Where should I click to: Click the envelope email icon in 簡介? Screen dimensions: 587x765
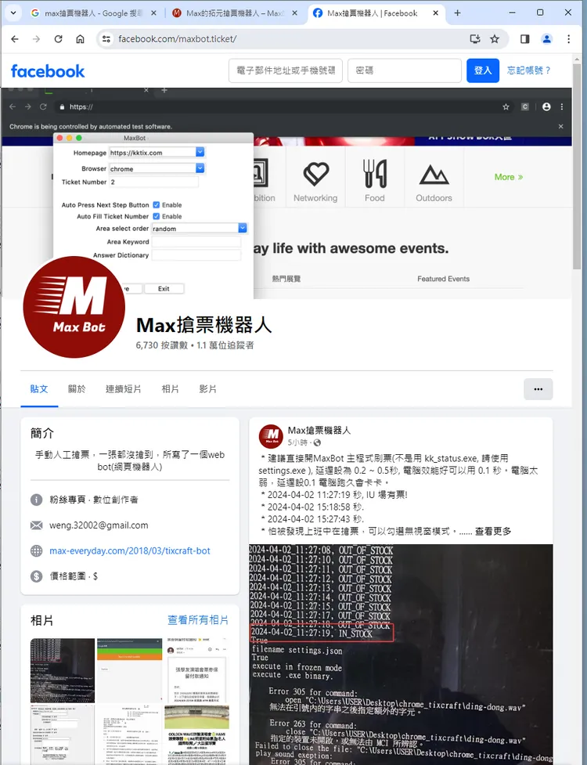(x=37, y=525)
